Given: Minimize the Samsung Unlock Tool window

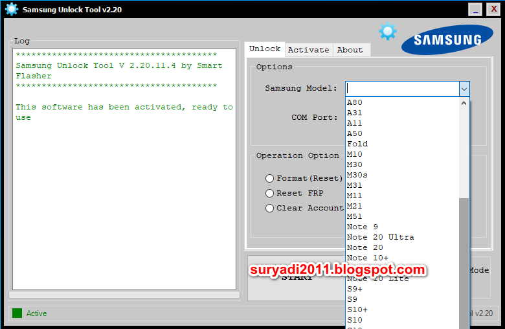Looking at the screenshot, I should click(x=475, y=9).
